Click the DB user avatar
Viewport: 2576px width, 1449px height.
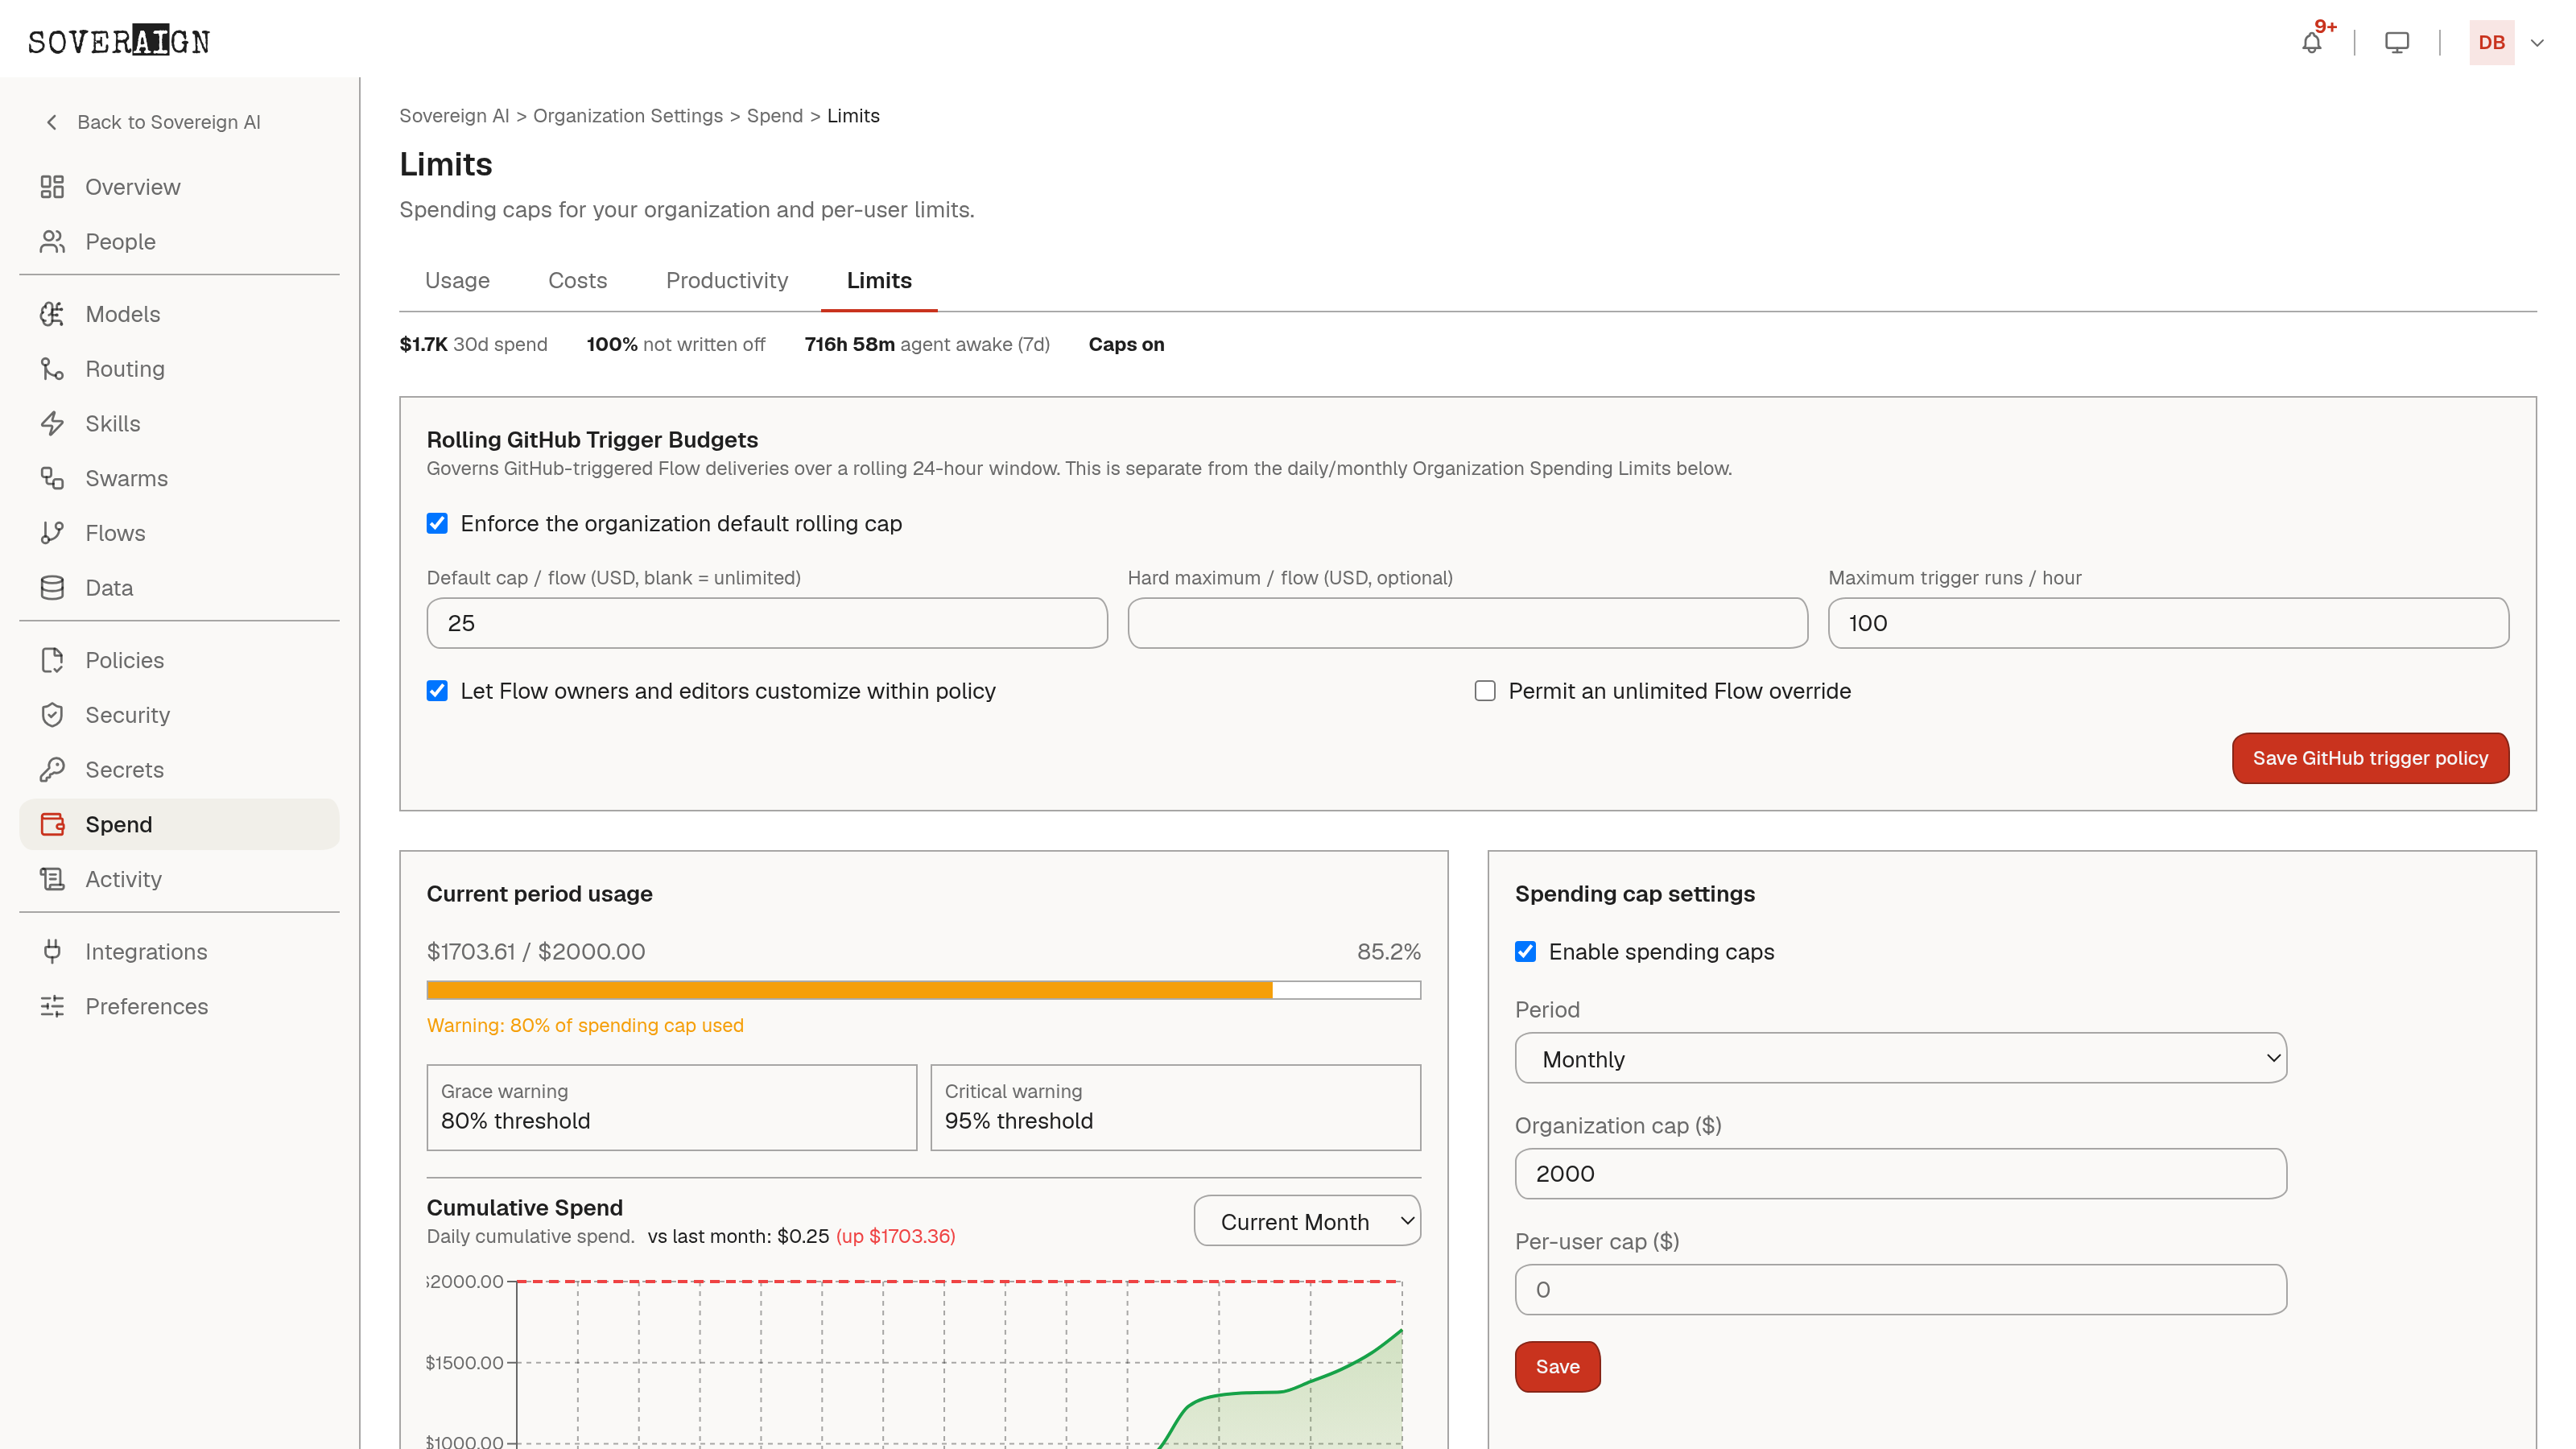(x=2491, y=42)
